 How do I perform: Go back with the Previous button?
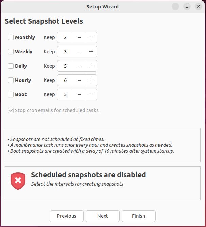(x=67, y=216)
